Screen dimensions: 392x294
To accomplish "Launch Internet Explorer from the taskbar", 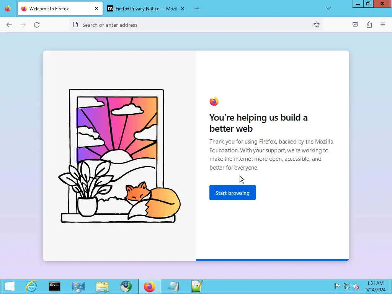I will click(x=31, y=286).
